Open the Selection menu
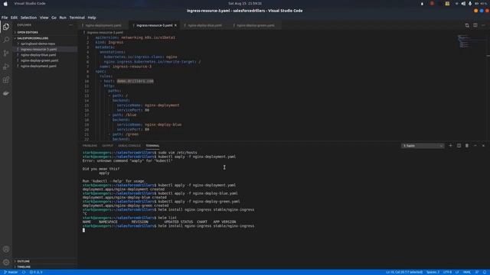Image resolution: width=490 pixels, height=275 pixels. (x=28, y=18)
